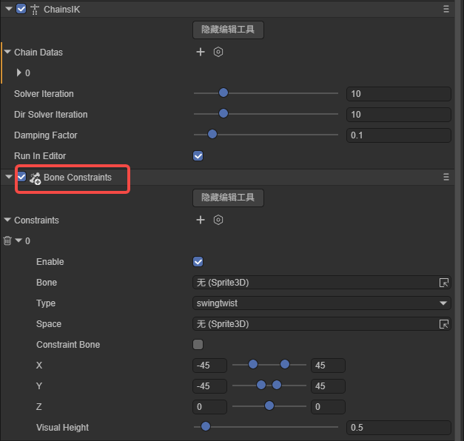Pick a node for the Space field
This screenshot has width=464, height=441.
[x=444, y=324]
